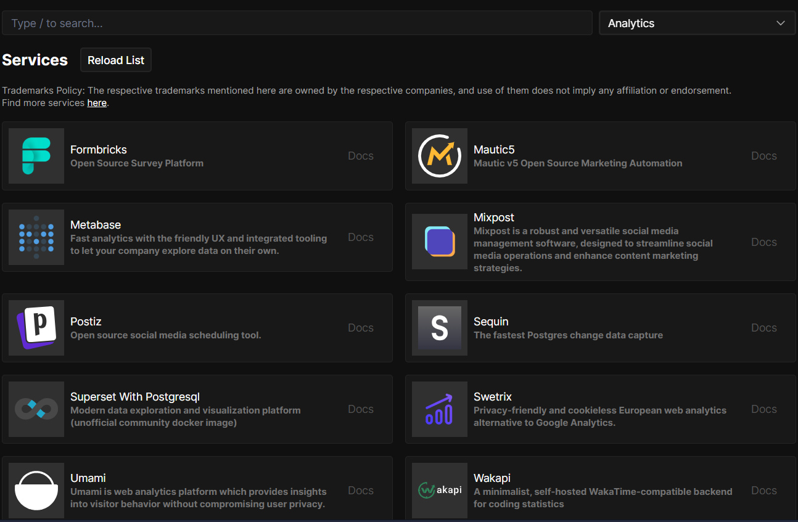798x522 pixels.
Task: Open Docs for Formbricks
Action: [360, 156]
